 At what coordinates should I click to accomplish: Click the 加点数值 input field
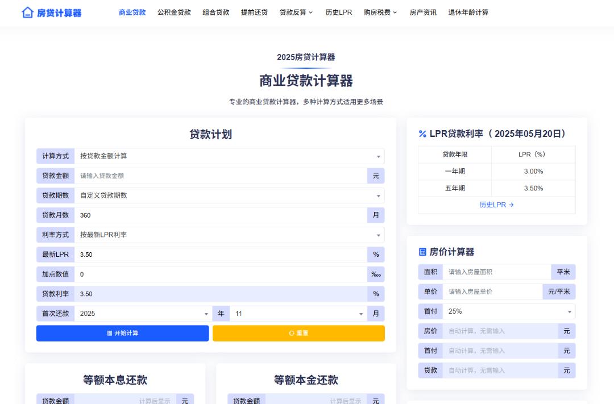(x=221, y=274)
